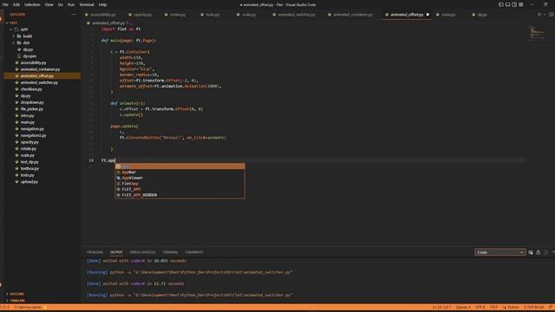
Task: Select AppViewer autocomplete suggestion
Action: (x=180, y=178)
